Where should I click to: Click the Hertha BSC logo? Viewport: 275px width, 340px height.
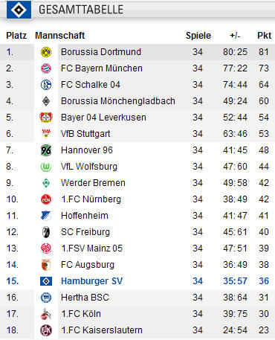46,298
